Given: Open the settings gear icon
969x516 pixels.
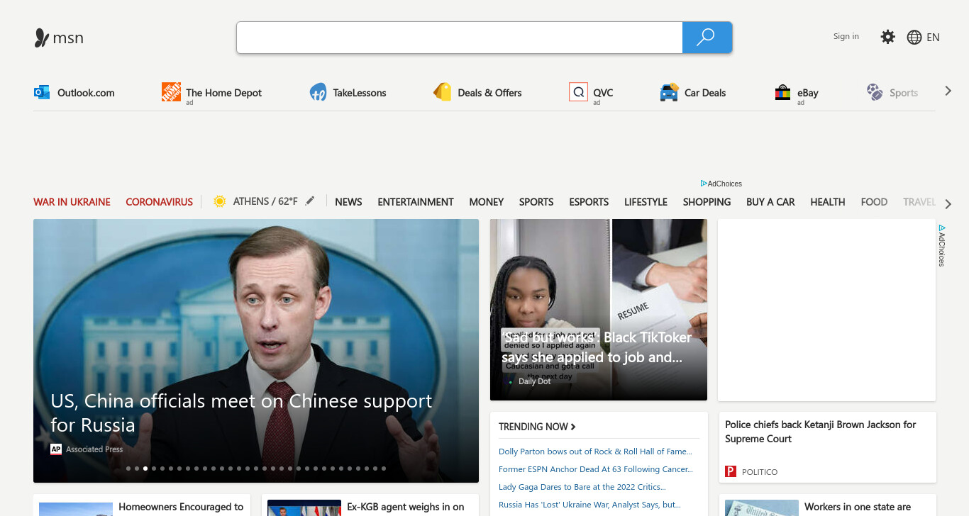Looking at the screenshot, I should [x=888, y=37].
